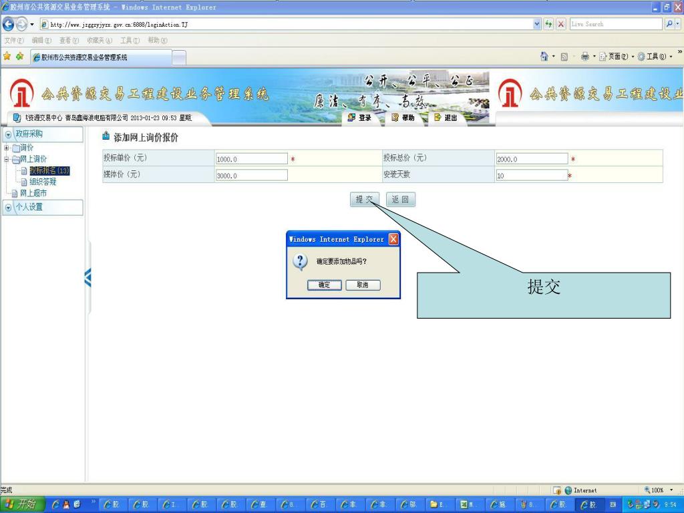
Task: Select 组织答疑 tree item
Action: (43, 182)
